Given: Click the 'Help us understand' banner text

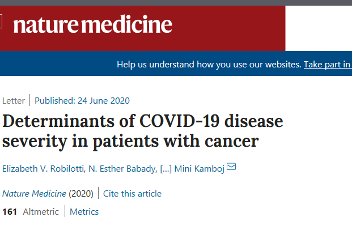Looking at the screenshot, I should [x=209, y=65].
